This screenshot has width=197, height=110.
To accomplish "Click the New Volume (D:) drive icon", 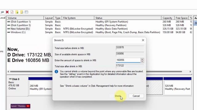I will pyautogui.click(x=9, y=29).
